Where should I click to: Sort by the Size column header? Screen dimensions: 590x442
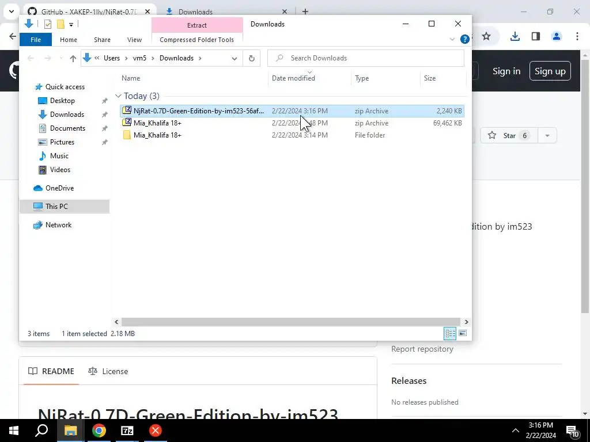tap(430, 78)
